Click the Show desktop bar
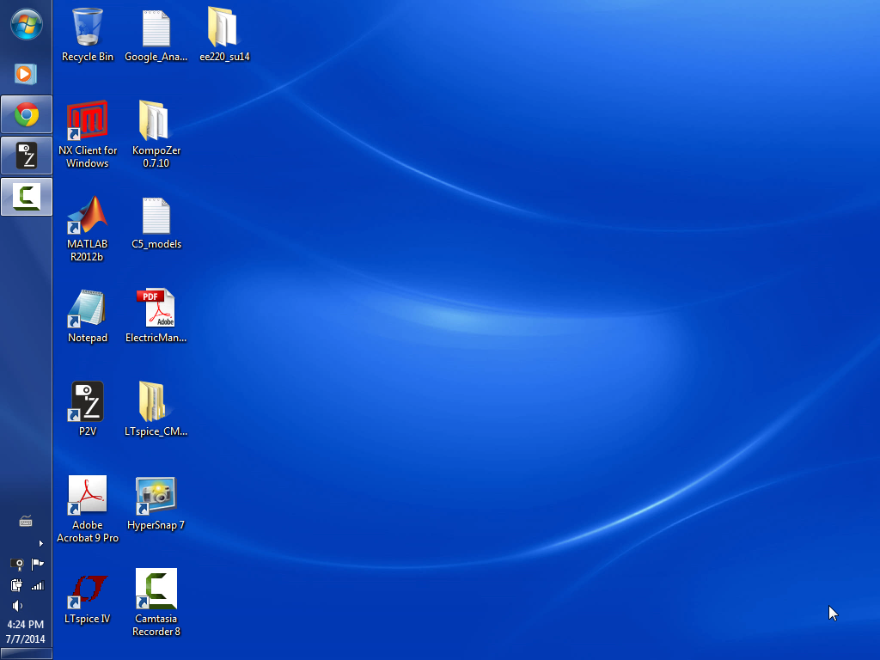 [x=27, y=654]
